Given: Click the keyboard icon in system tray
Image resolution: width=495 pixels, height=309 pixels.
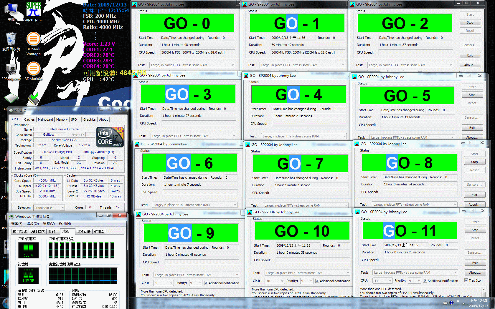Looking at the screenshot, I should (x=445, y=303).
